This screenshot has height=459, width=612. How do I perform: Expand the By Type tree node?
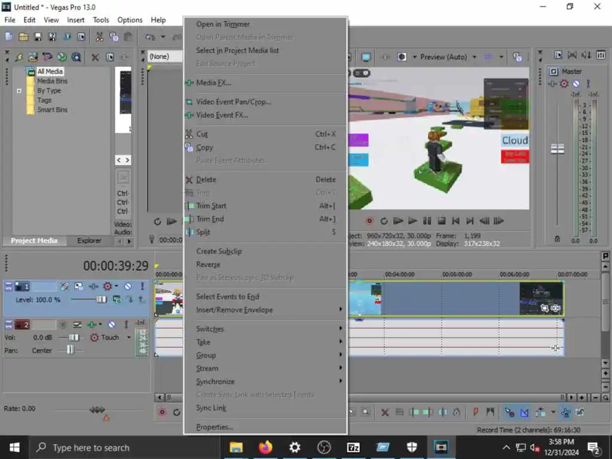coord(19,91)
